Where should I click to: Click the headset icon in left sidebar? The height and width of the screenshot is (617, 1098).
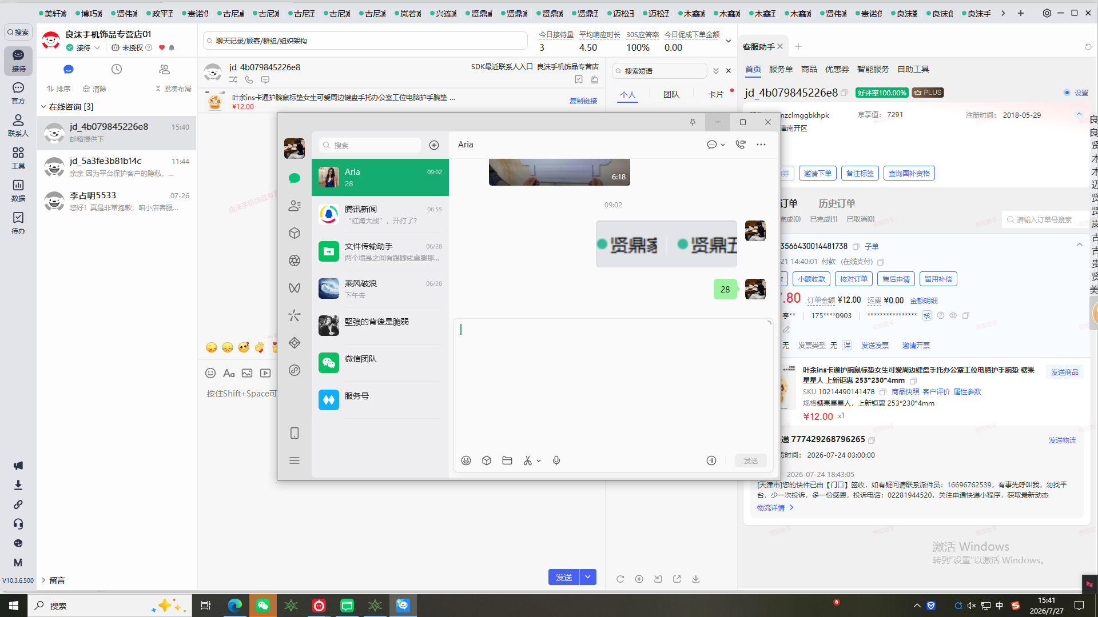(x=18, y=524)
